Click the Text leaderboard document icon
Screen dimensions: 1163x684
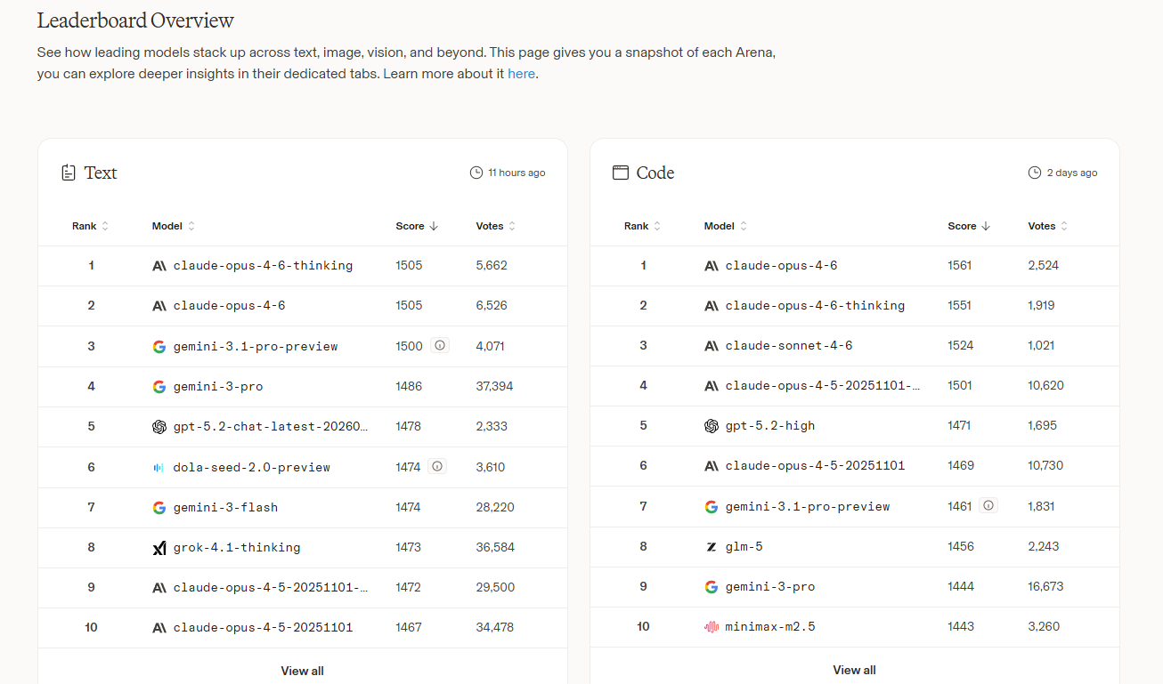tap(69, 173)
